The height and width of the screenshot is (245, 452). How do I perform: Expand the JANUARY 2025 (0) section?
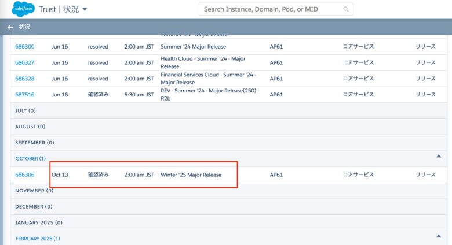point(228,222)
